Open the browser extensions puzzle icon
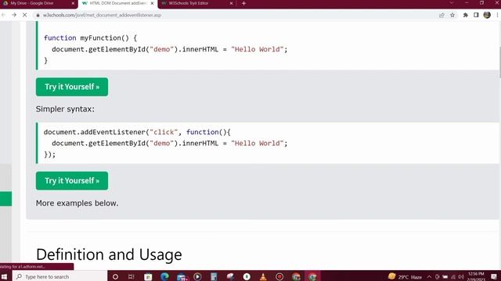The image size is (501, 281). (x=466, y=15)
